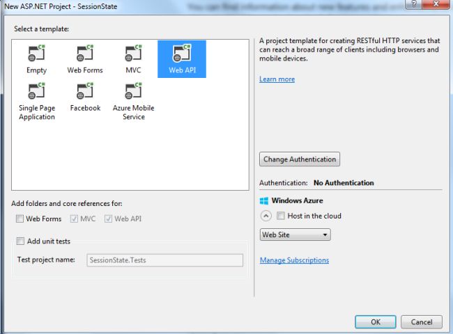The height and width of the screenshot is (334, 453).
Task: Select the Web Forms template icon
Action: click(x=85, y=53)
